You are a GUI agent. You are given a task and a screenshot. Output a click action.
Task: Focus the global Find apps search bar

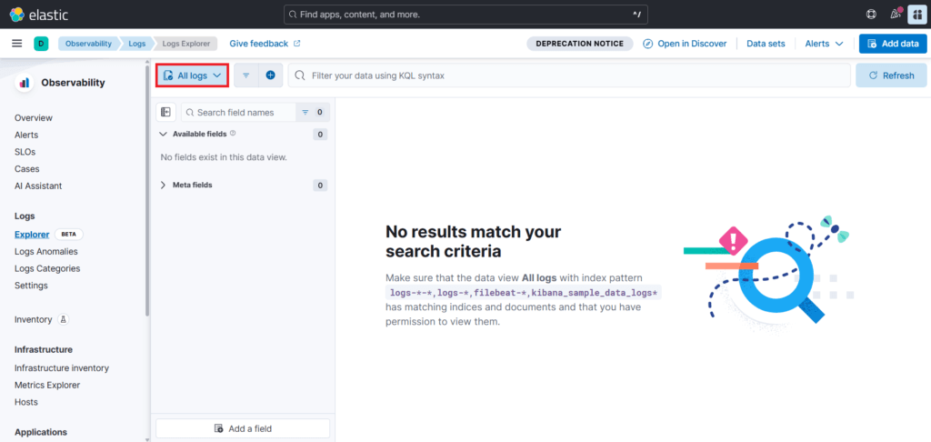(465, 15)
